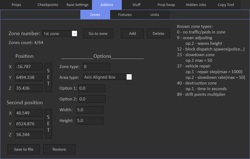Focus the Second position X field

(29, 113)
